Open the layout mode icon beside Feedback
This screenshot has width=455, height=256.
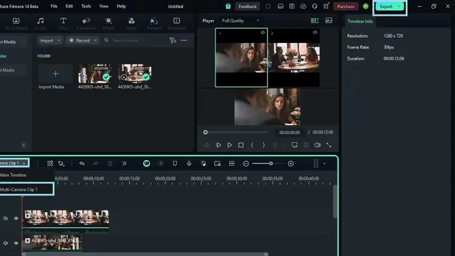pyautogui.click(x=280, y=6)
